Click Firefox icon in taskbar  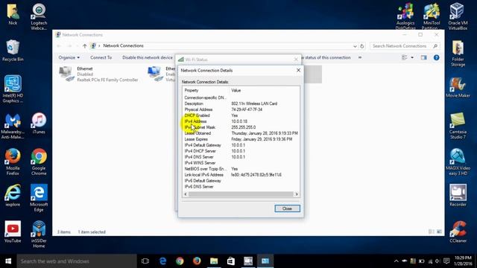pos(197,261)
